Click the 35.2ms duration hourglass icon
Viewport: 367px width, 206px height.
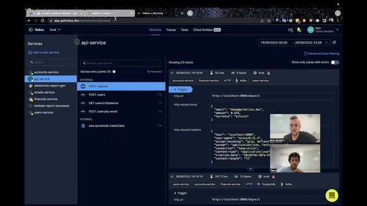pos(212,73)
